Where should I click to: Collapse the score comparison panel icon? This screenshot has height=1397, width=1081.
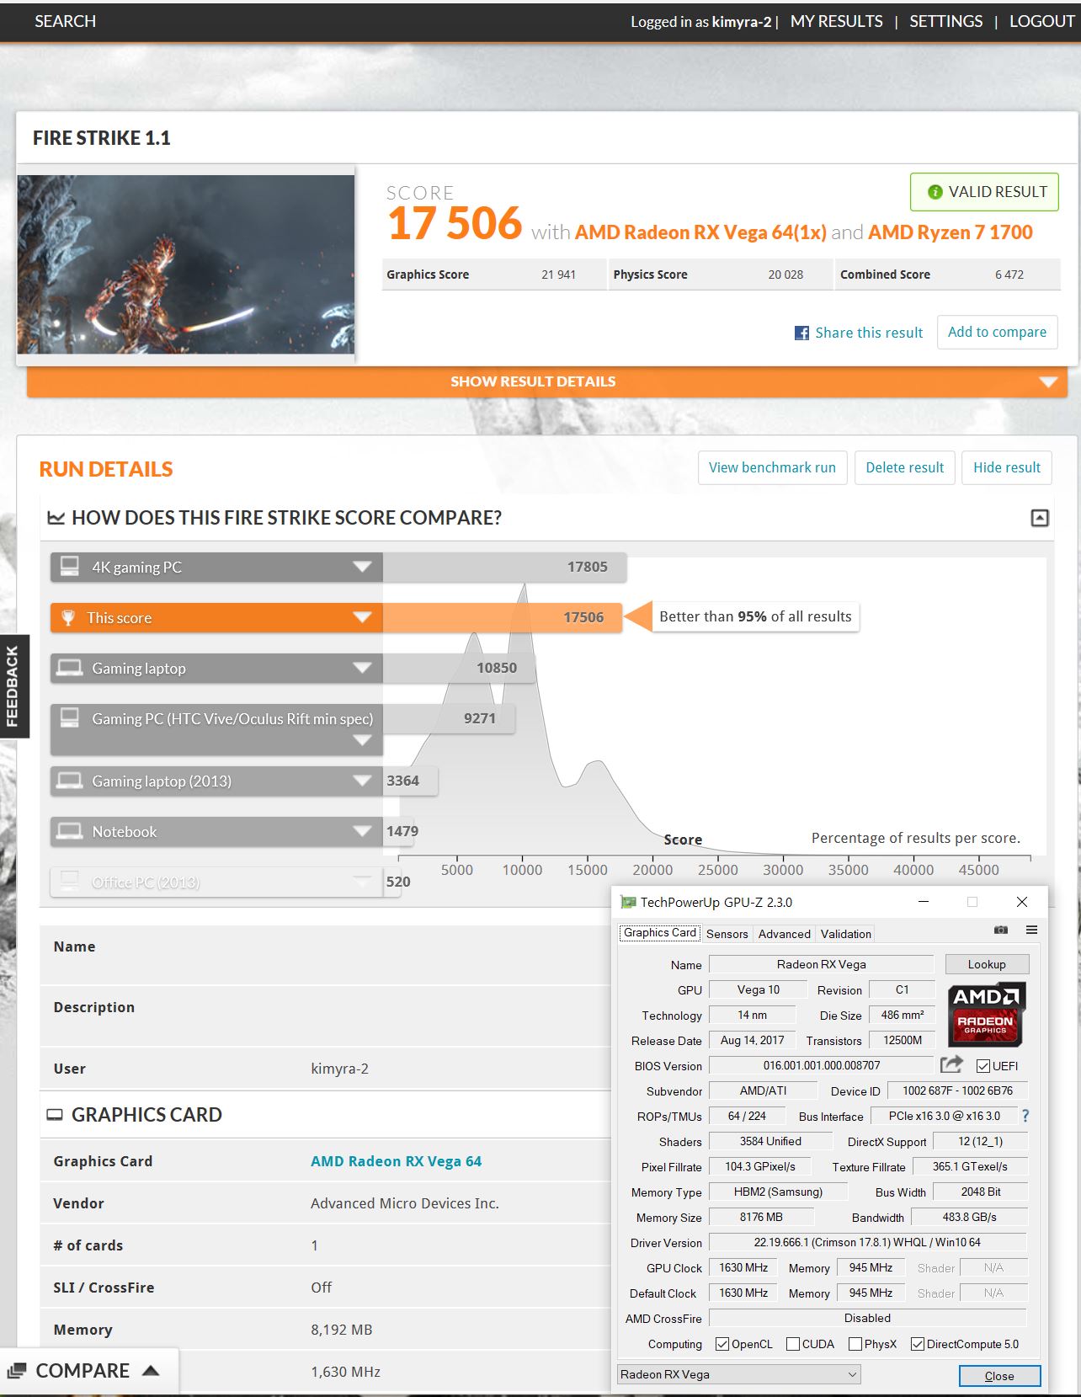[1040, 518]
